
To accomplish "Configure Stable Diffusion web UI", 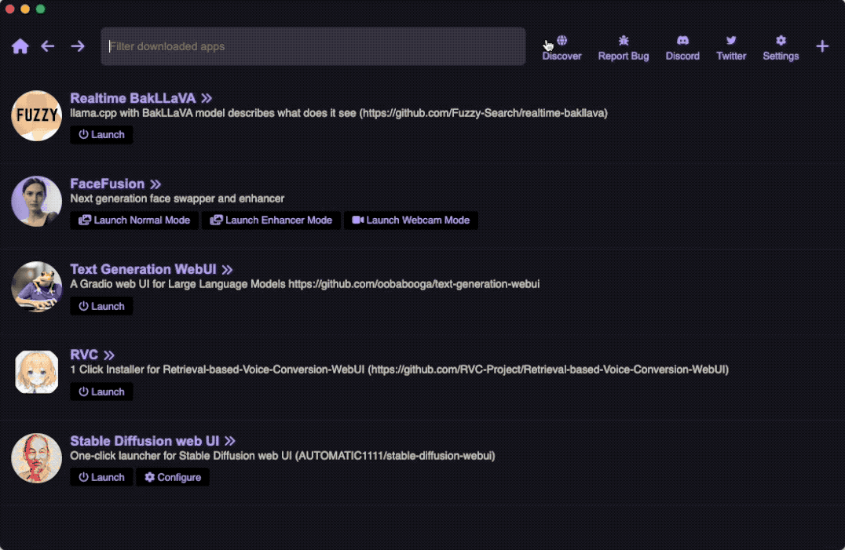I will click(173, 477).
